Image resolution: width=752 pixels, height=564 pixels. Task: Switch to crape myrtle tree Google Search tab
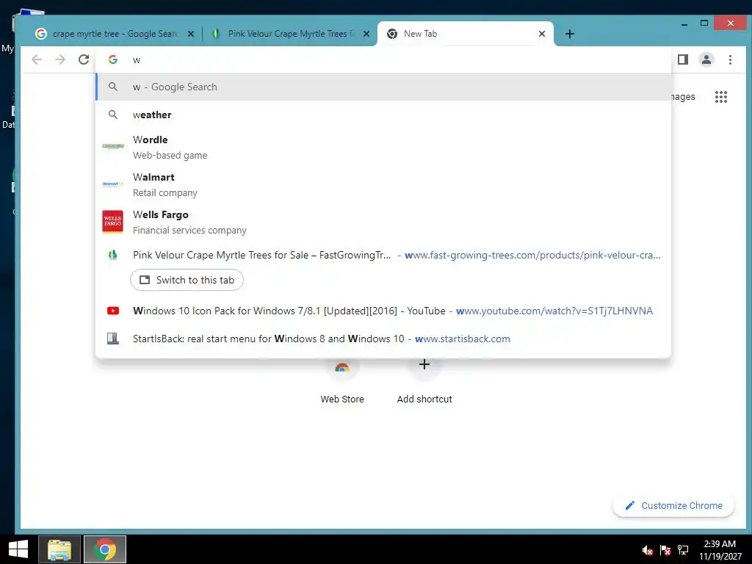(x=114, y=34)
